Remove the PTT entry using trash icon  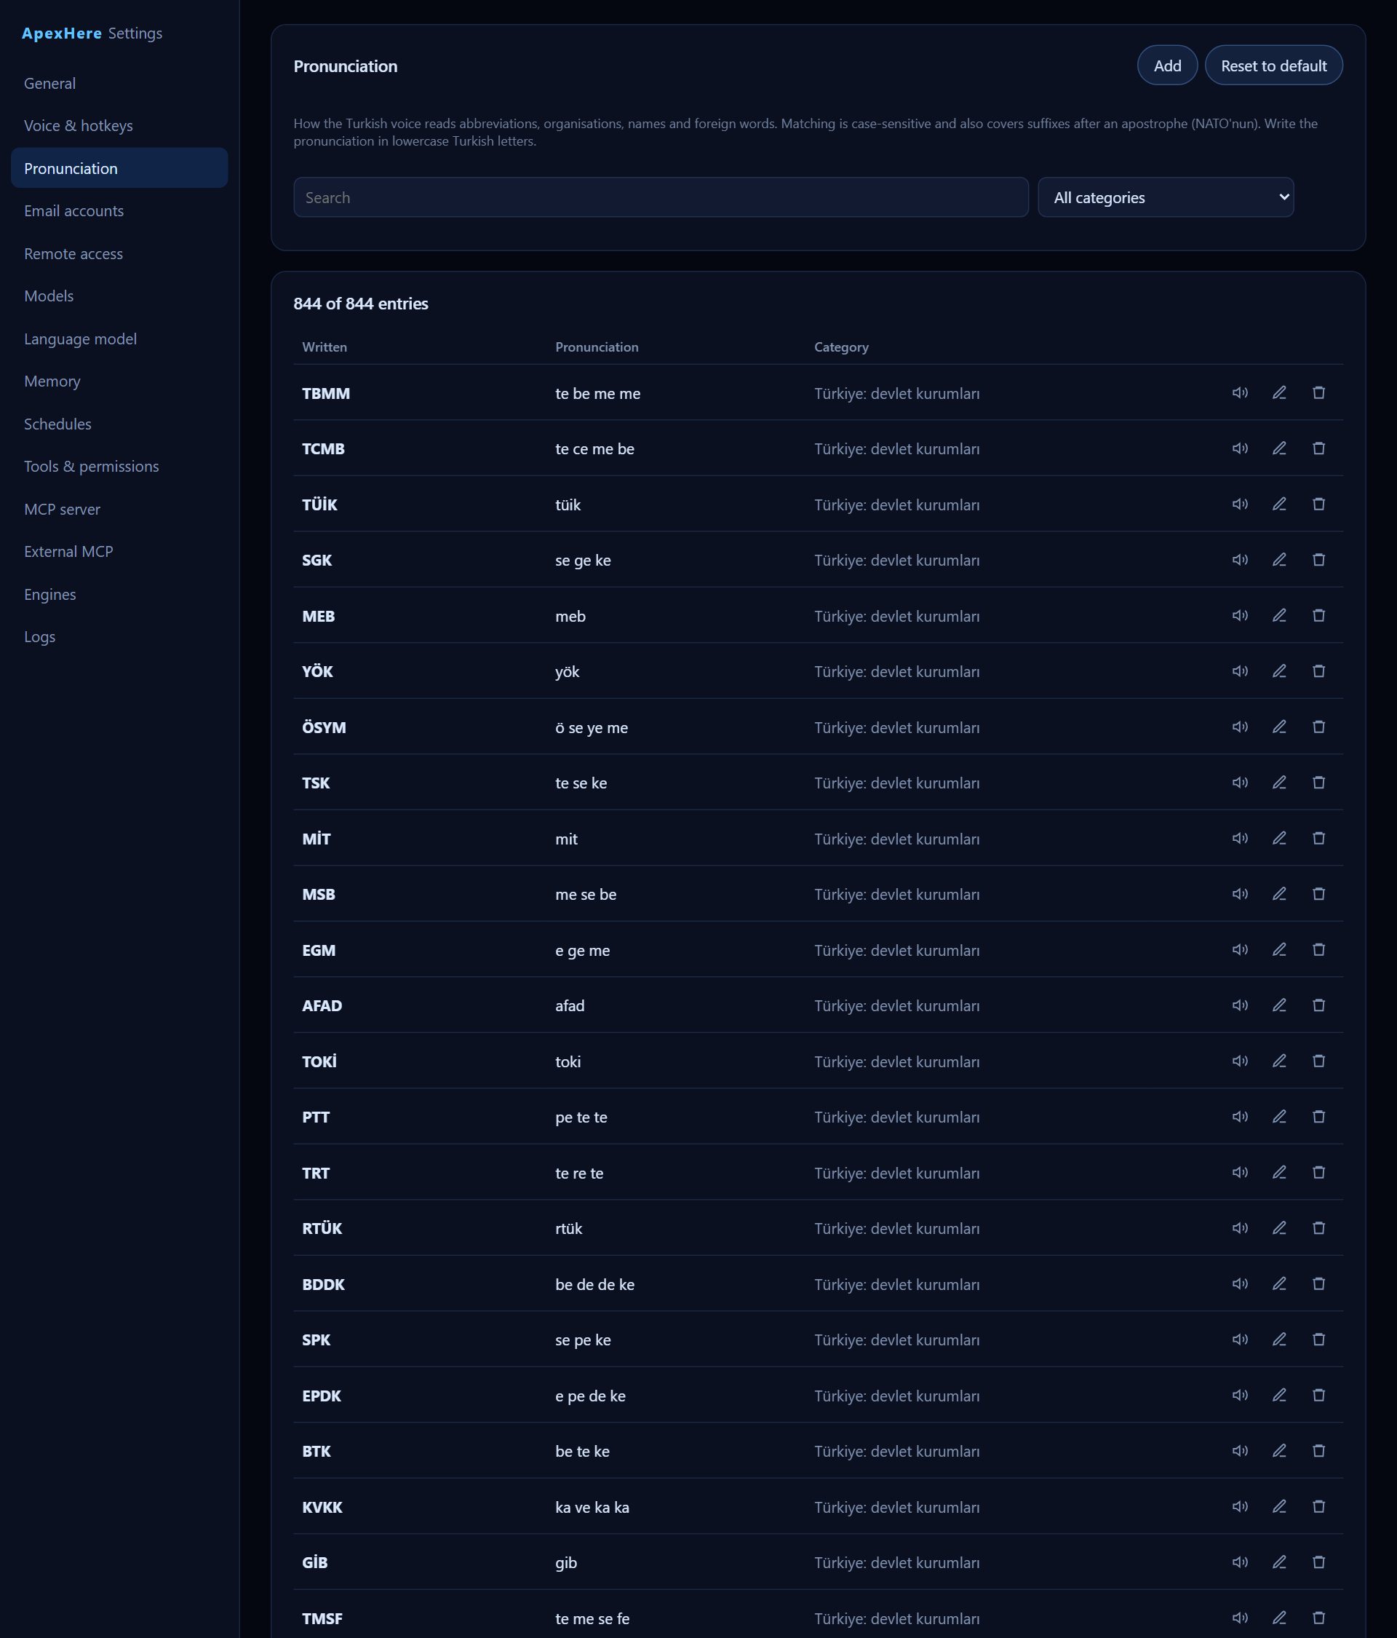[1318, 1116]
